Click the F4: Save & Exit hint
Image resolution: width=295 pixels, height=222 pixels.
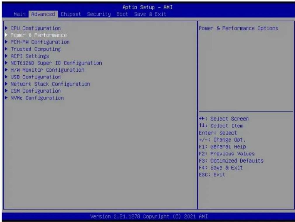(x=221, y=168)
